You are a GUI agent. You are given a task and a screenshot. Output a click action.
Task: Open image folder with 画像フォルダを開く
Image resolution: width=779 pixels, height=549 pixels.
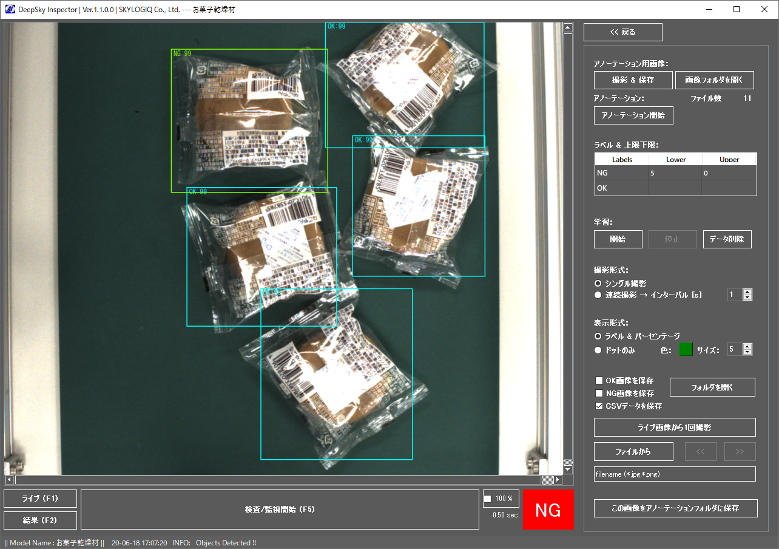715,80
